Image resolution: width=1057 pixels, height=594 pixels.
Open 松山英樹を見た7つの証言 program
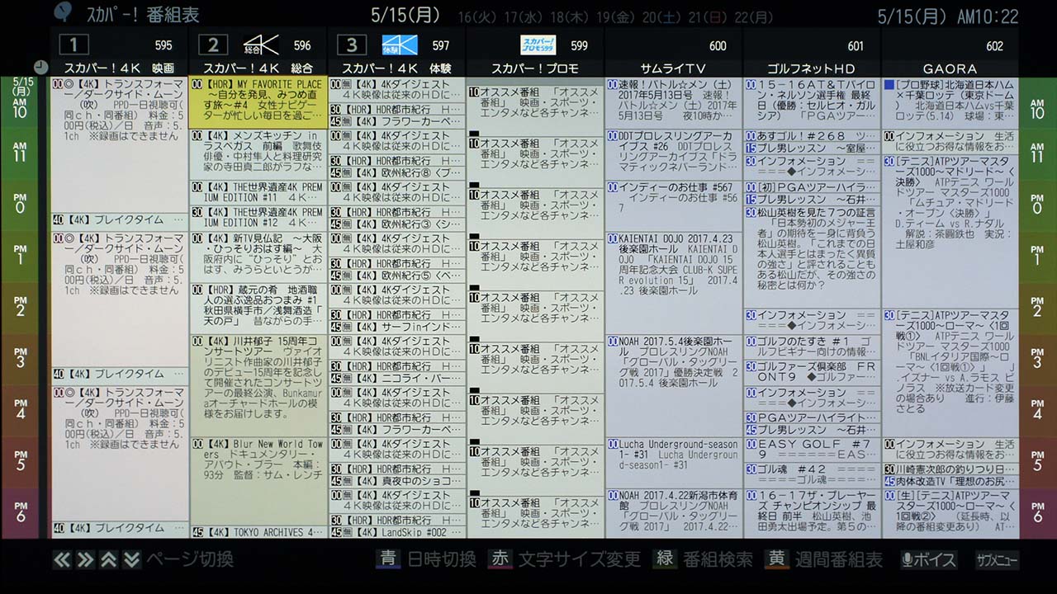pyautogui.click(x=812, y=257)
